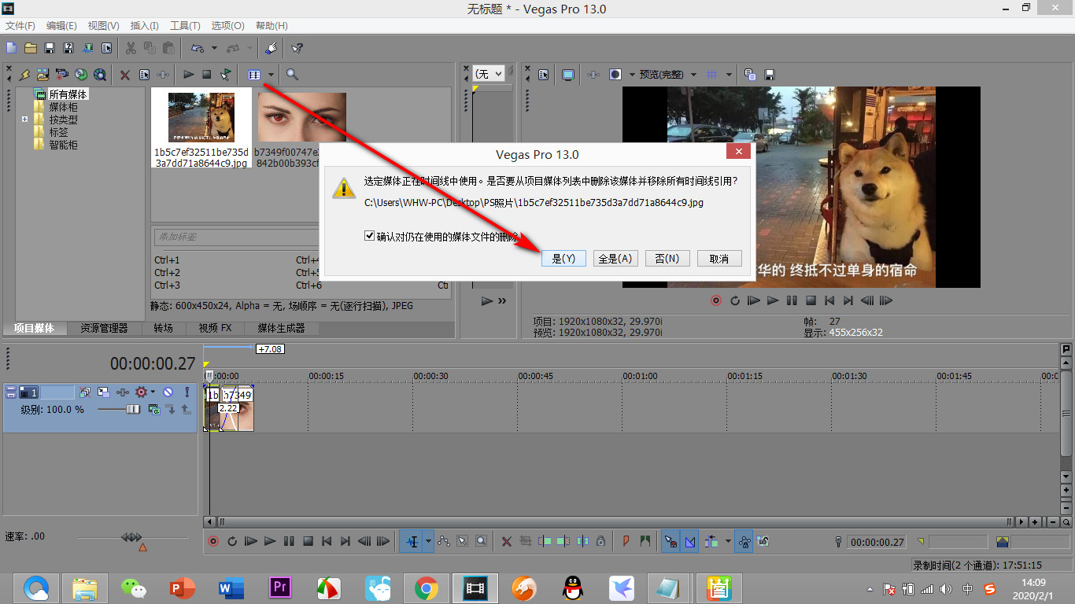The height and width of the screenshot is (604, 1075).
Task: Click the red X remove media icon
Action: click(x=124, y=75)
